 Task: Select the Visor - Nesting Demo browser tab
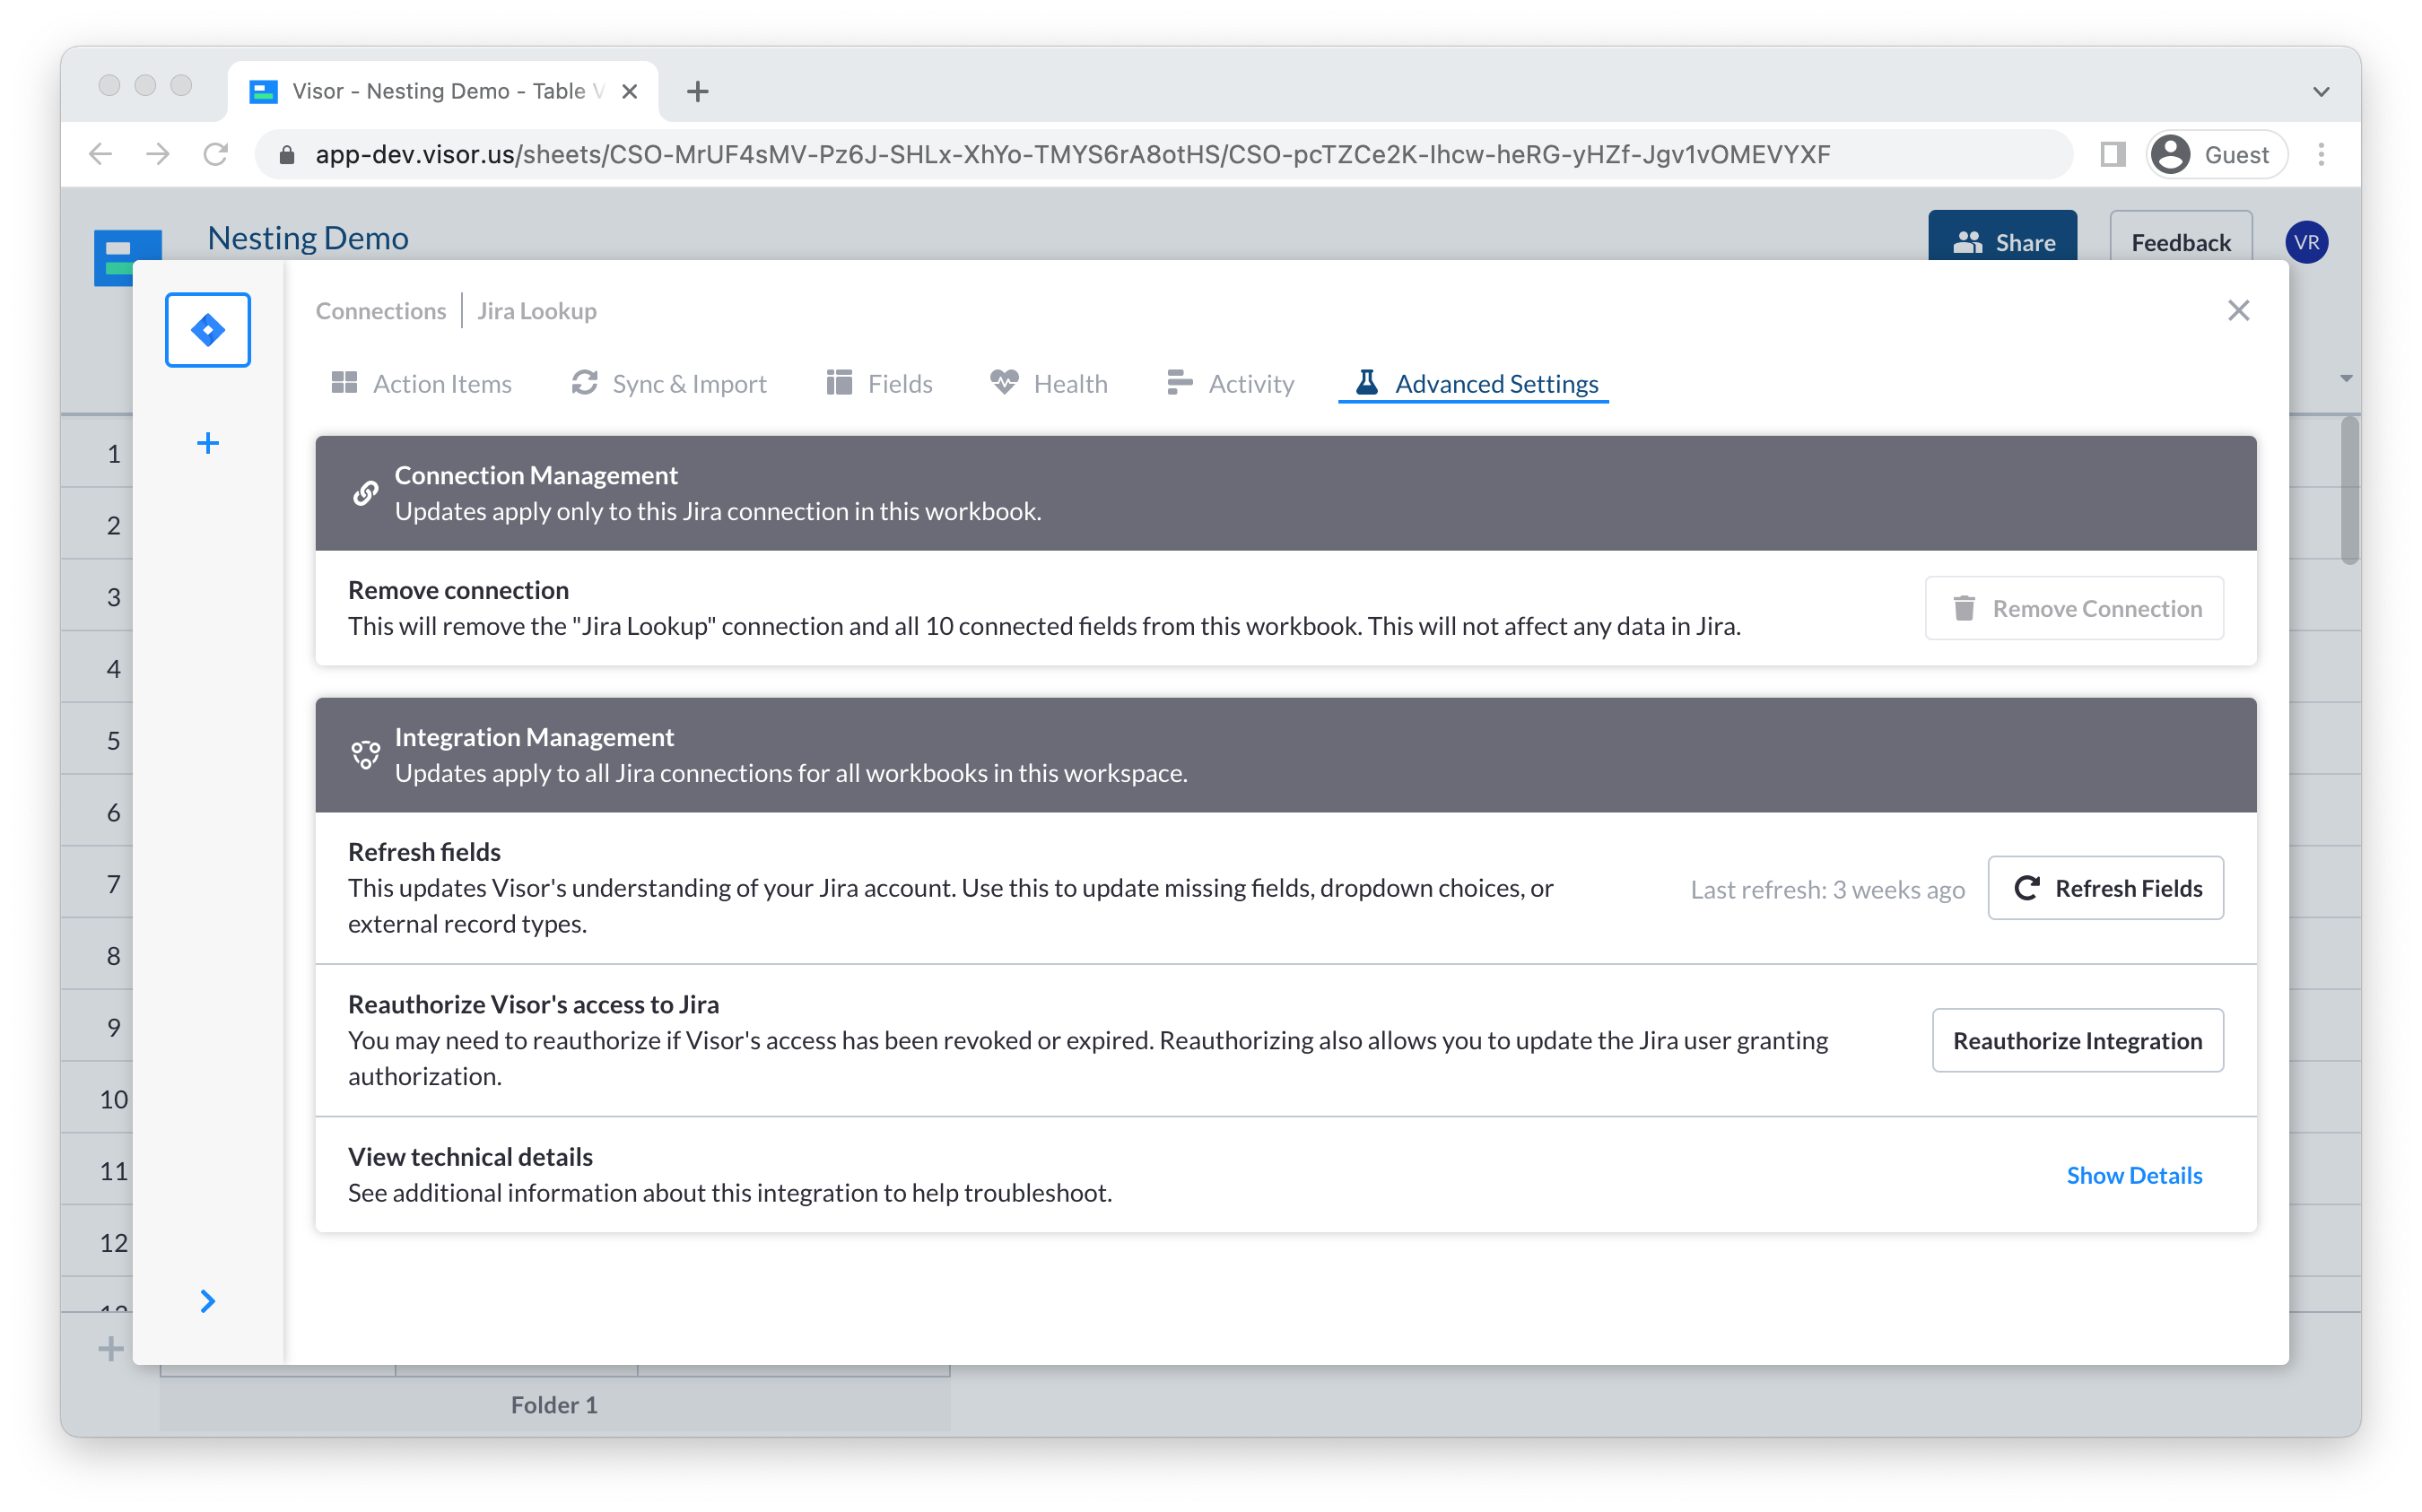pos(443,91)
